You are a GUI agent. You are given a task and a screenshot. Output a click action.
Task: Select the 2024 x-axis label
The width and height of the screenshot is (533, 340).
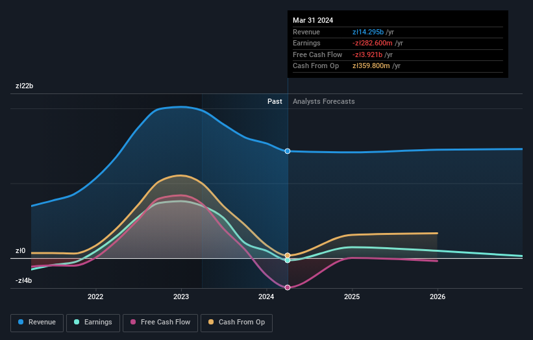tap(266, 297)
